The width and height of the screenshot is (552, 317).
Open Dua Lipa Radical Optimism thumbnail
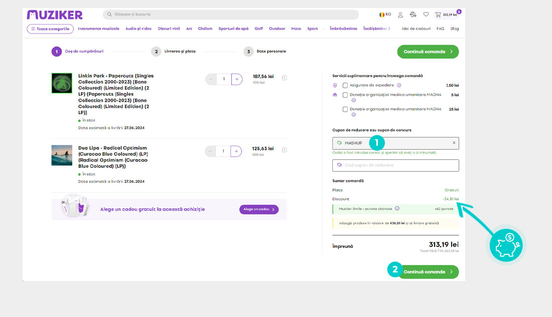(62, 155)
